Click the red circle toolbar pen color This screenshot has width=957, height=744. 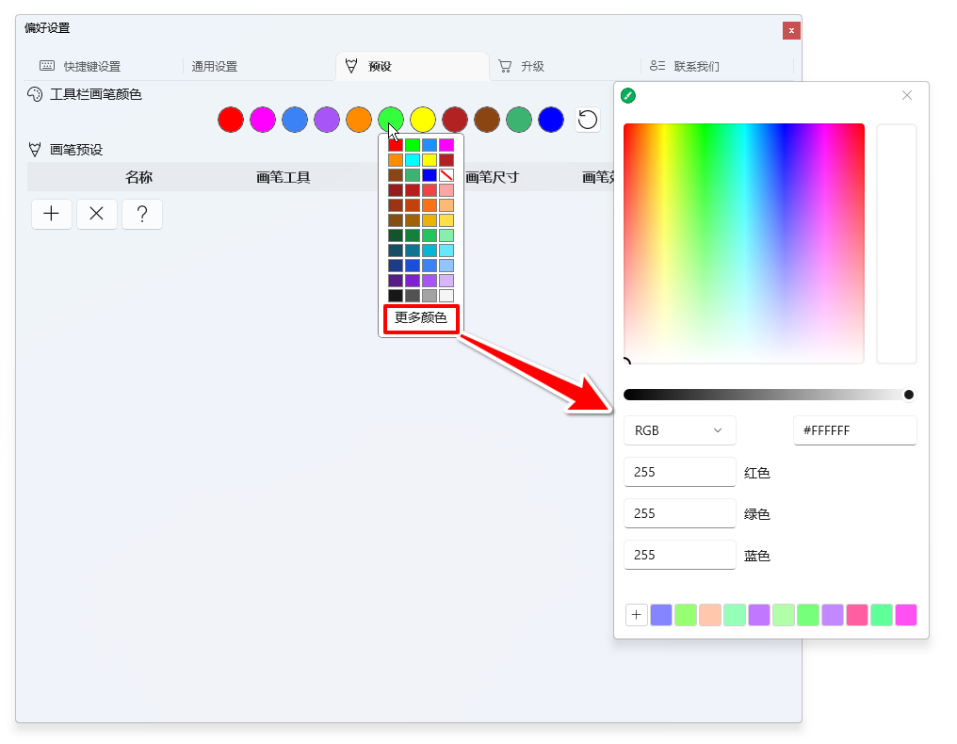click(x=231, y=120)
